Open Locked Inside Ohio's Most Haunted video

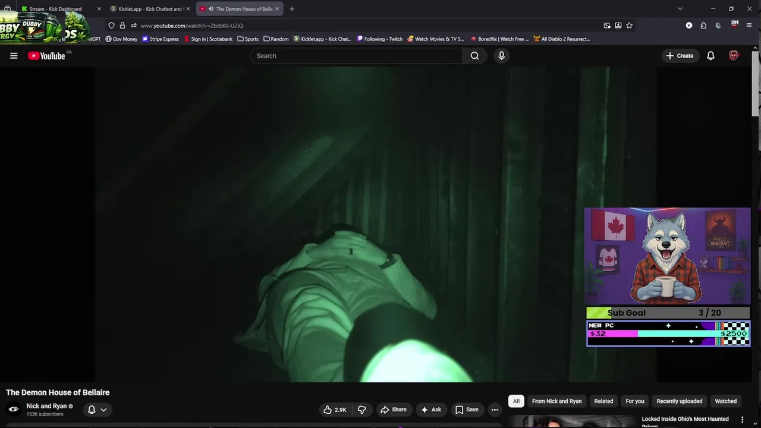coord(685,421)
